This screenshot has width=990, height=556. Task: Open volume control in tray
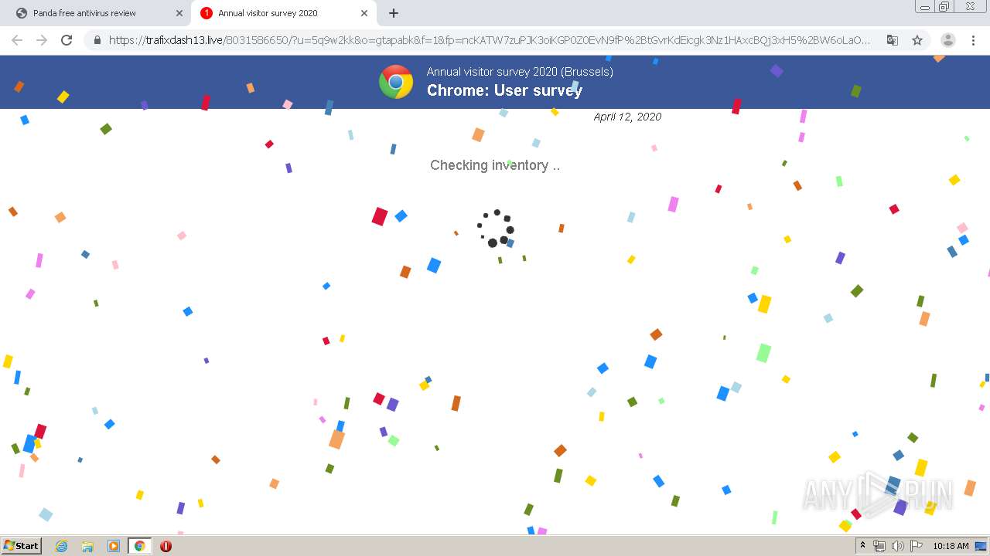898,546
